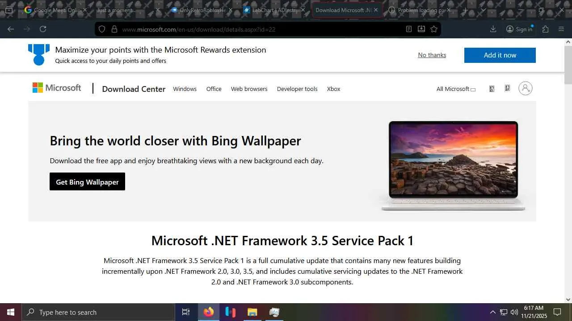Open Firefox from the taskbar

(x=209, y=312)
